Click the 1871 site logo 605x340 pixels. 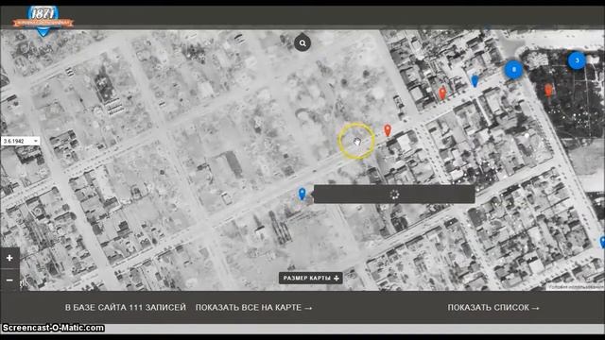(43, 21)
